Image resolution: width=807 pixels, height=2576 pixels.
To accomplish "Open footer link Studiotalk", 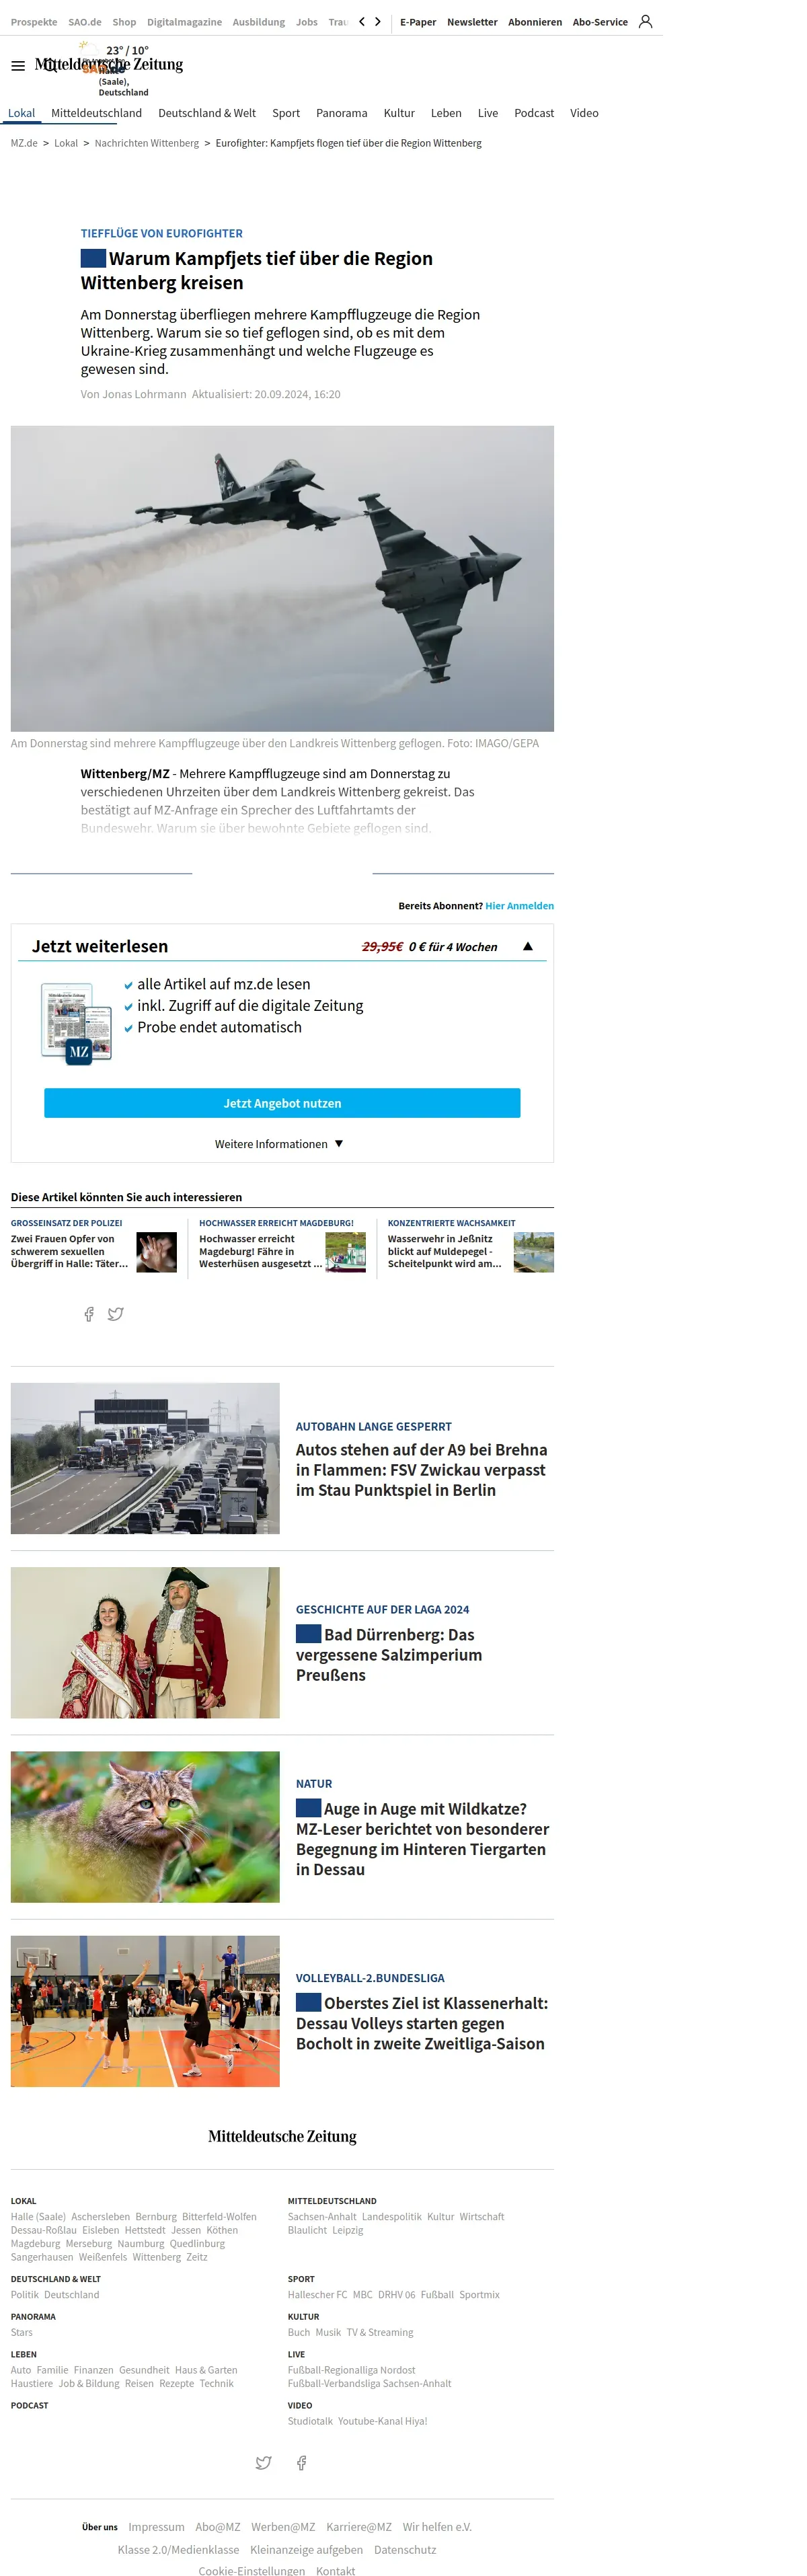I will (310, 2421).
